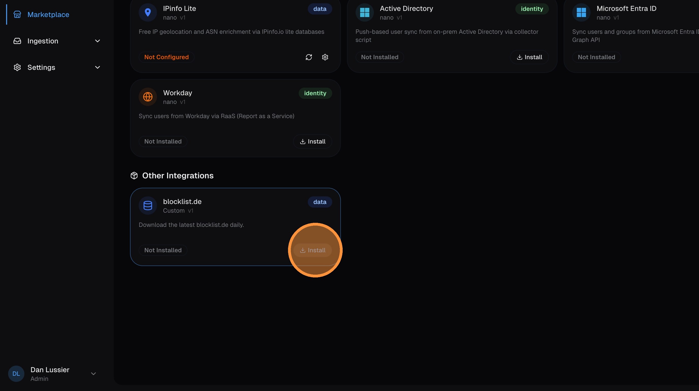The image size is (699, 391).
Task: Install the Workday integration
Action: point(312,141)
